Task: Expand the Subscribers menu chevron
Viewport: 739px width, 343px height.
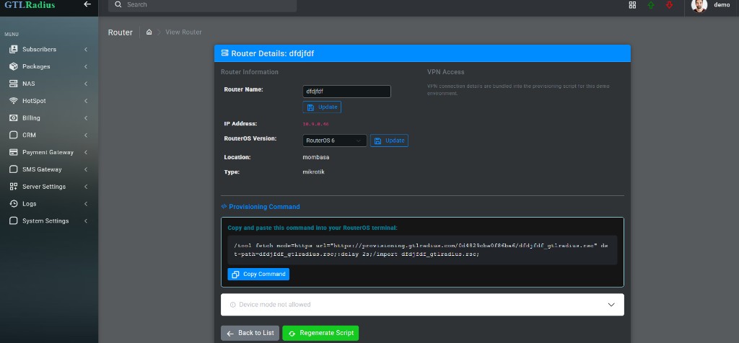Action: point(86,50)
